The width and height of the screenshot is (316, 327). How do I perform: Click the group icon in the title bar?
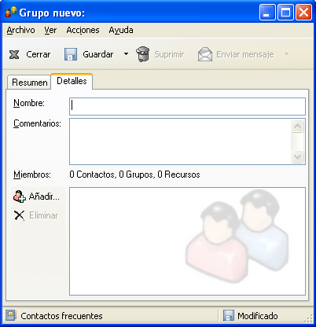11,13
